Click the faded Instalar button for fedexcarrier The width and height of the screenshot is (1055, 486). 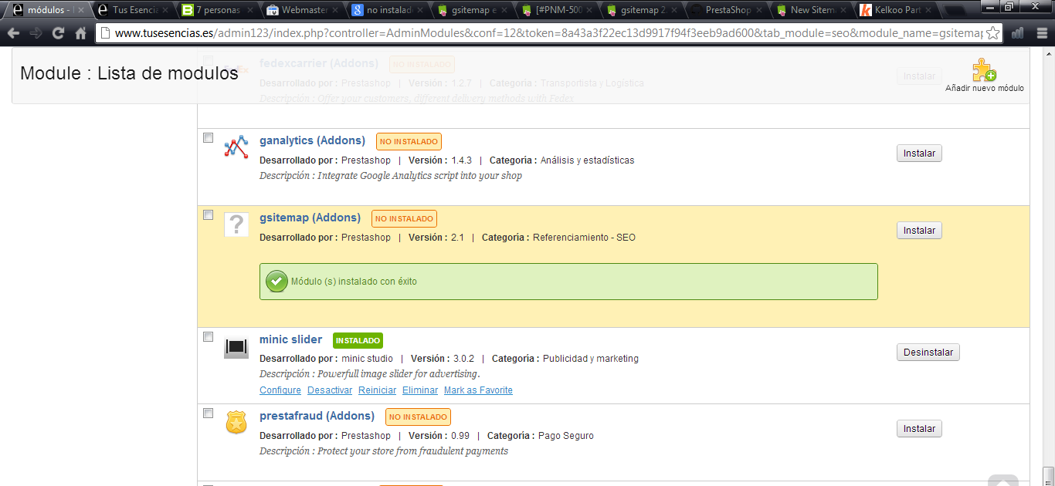[919, 76]
